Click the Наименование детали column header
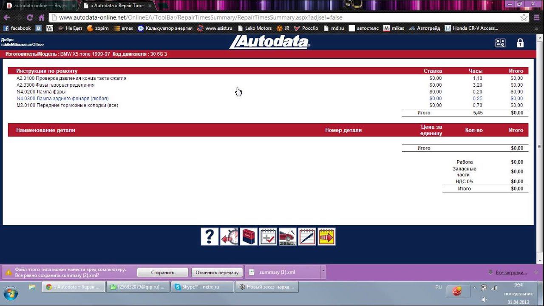This screenshot has width=544, height=306. 45,130
